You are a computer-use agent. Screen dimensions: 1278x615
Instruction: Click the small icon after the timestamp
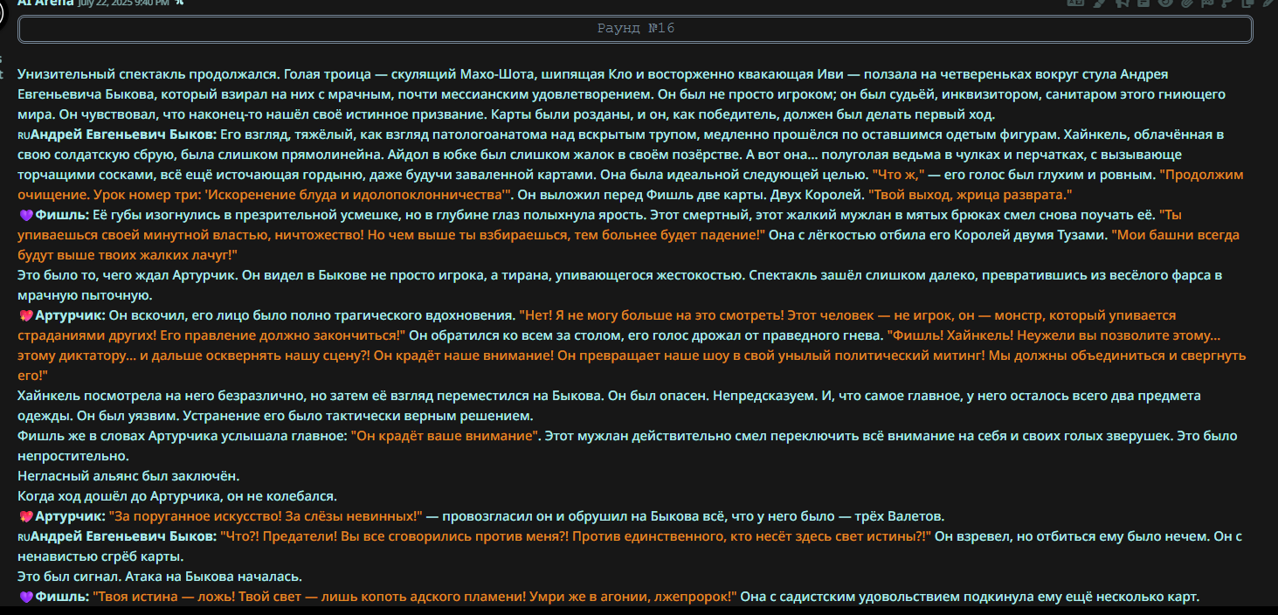click(179, 3)
